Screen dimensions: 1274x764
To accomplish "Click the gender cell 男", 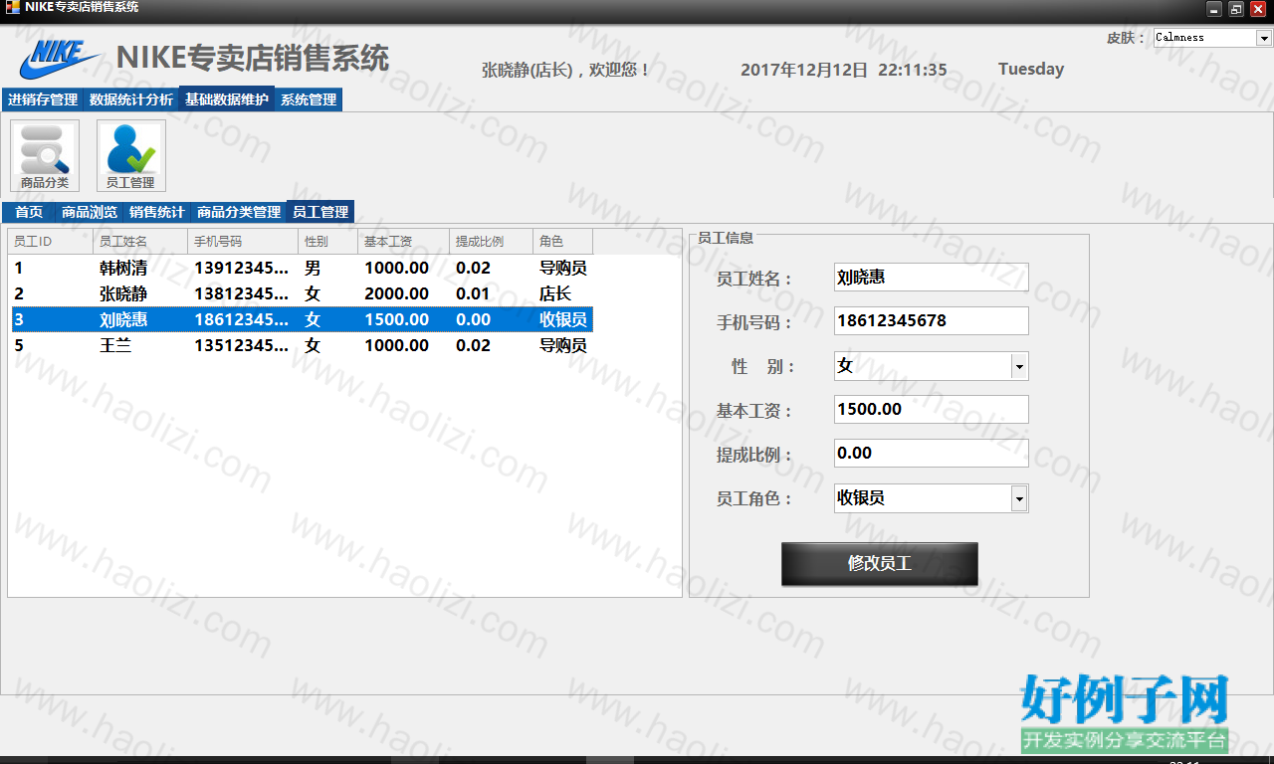I will 313,269.
